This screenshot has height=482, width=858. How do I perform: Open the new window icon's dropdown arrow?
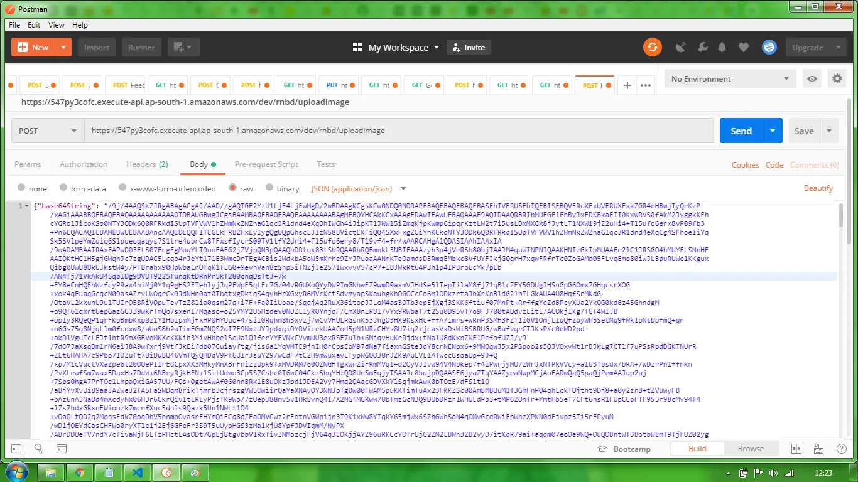pos(189,47)
